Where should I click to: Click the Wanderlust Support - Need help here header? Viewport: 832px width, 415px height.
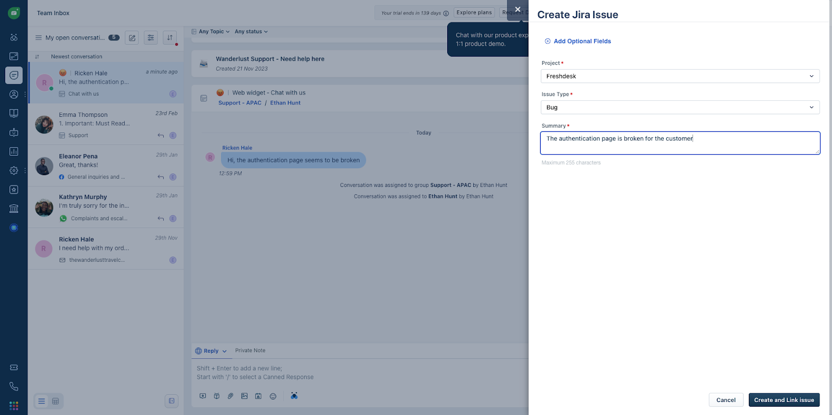(270, 59)
